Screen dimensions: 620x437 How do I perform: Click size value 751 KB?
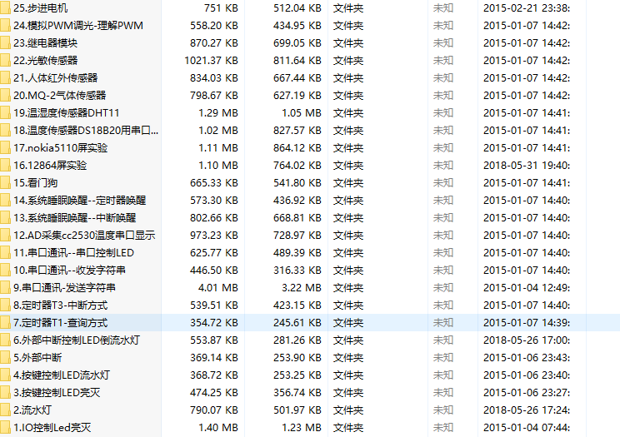tap(221, 7)
